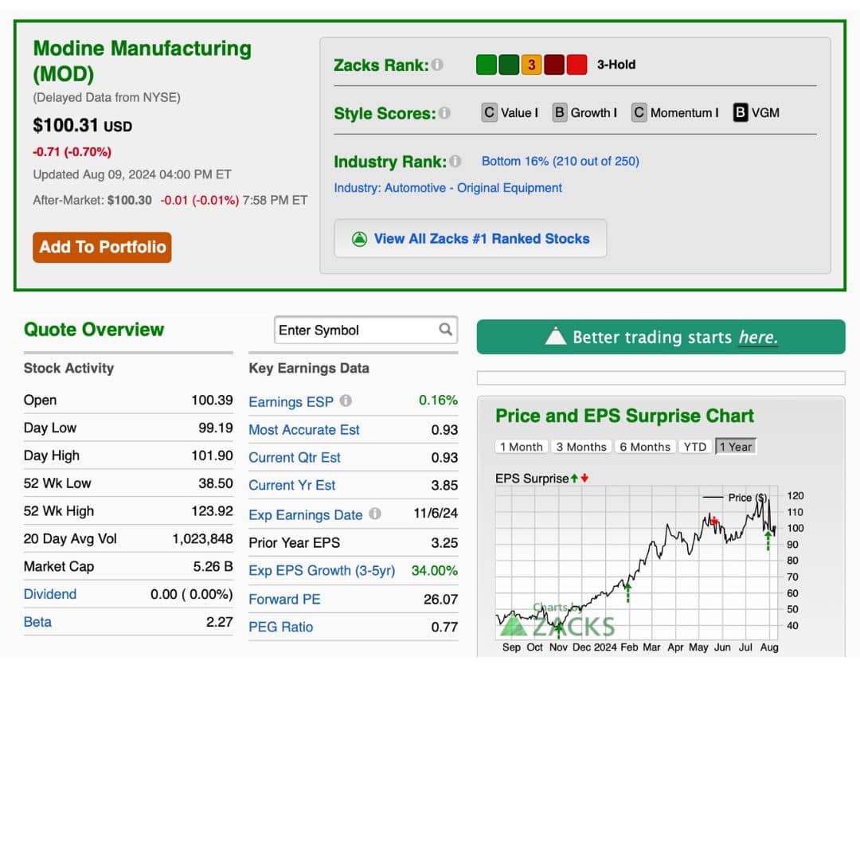Click the Quote Overview heading
Screen dimensions: 860x860
click(x=94, y=330)
